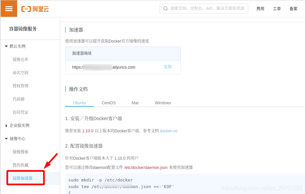Click the 'sudo mkdir -p /etc/docker' code line

(100, 180)
